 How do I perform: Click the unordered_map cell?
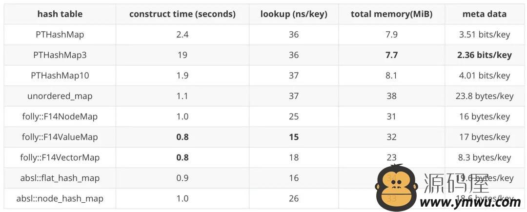point(60,96)
